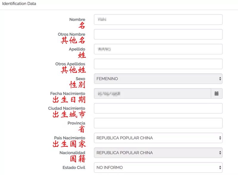238x175 pixels.
Task: Click the Fecha Nacimiento date input
Action: (152, 93)
